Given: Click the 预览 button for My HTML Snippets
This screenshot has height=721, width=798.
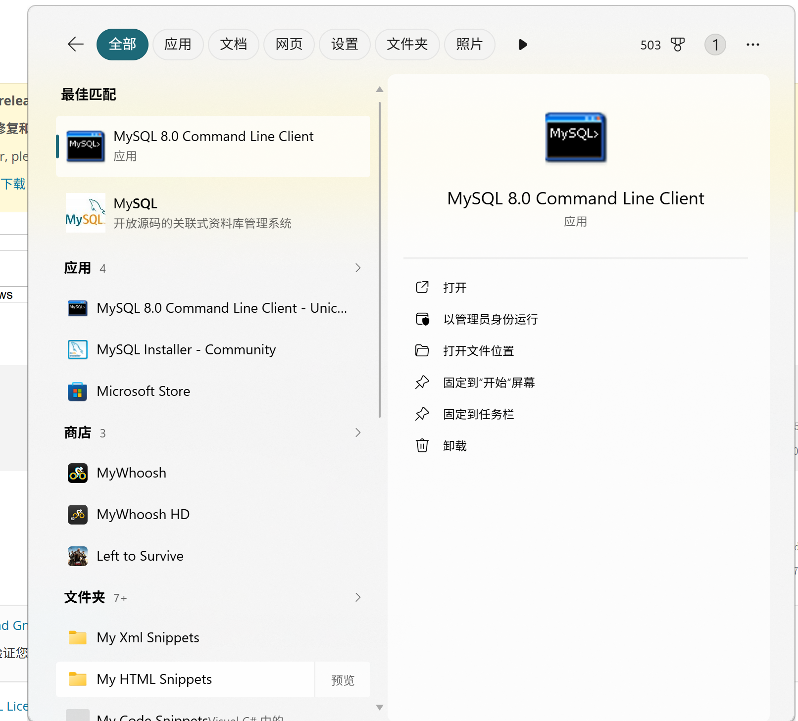Looking at the screenshot, I should (343, 680).
